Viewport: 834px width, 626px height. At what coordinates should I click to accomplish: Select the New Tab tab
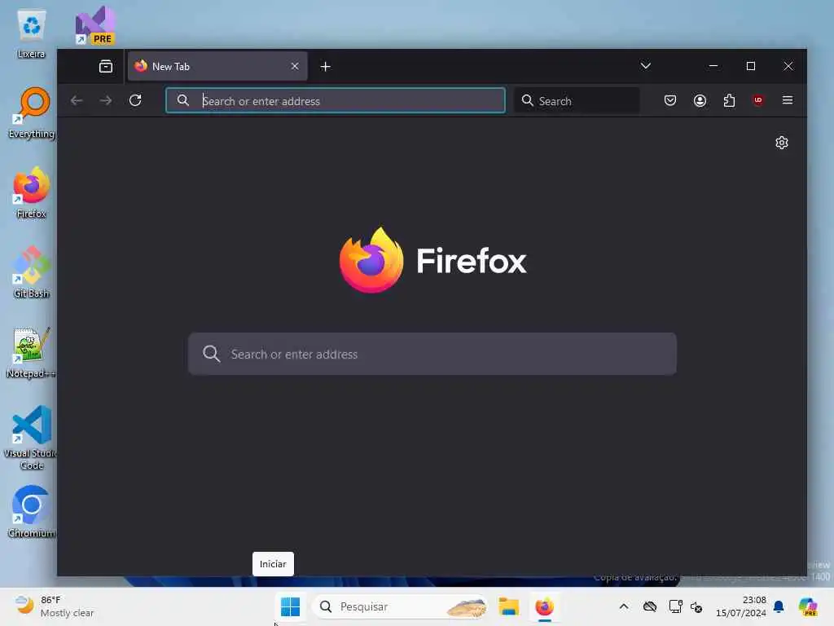point(217,67)
